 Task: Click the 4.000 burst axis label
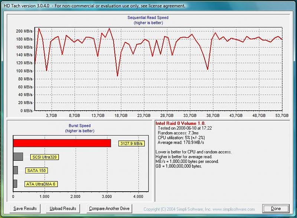[138, 196]
